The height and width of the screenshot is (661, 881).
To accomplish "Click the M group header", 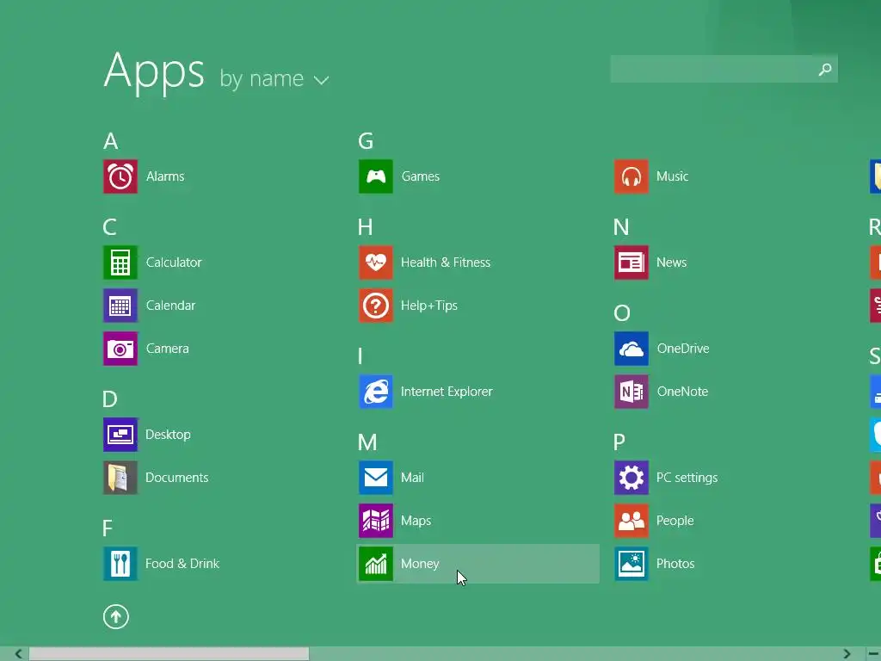I will [x=367, y=442].
